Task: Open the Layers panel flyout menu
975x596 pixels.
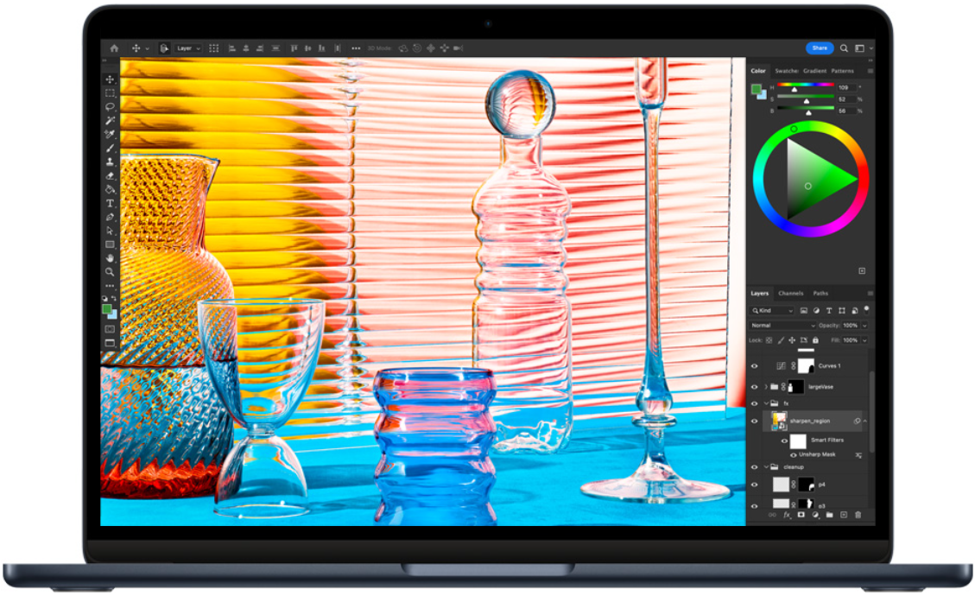Action: point(870,293)
